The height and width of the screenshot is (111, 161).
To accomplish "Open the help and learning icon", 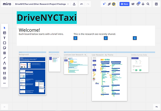I will [x=138, y=4].
